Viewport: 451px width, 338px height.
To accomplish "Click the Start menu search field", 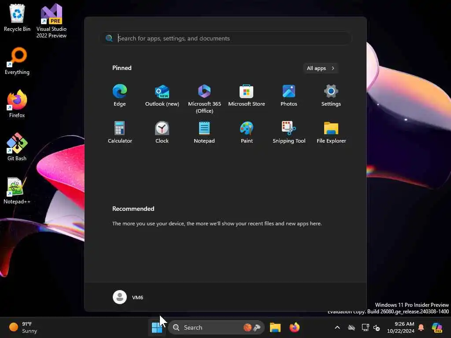I will [226, 38].
